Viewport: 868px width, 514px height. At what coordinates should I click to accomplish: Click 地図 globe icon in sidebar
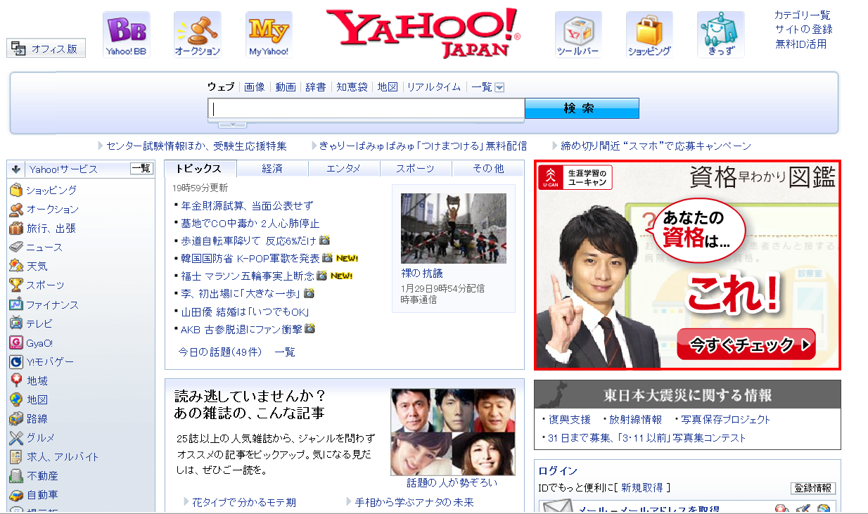(x=16, y=399)
